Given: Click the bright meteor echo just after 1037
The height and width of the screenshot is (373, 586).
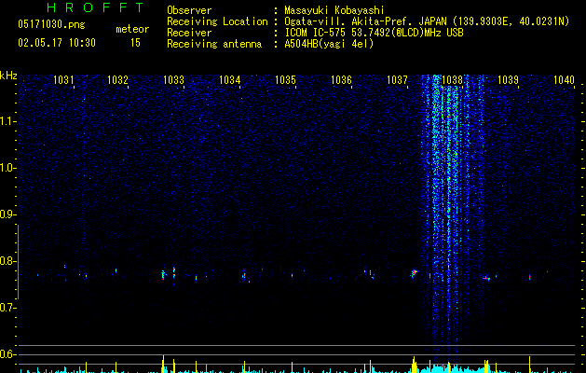Looking at the screenshot, I should coord(414,273).
